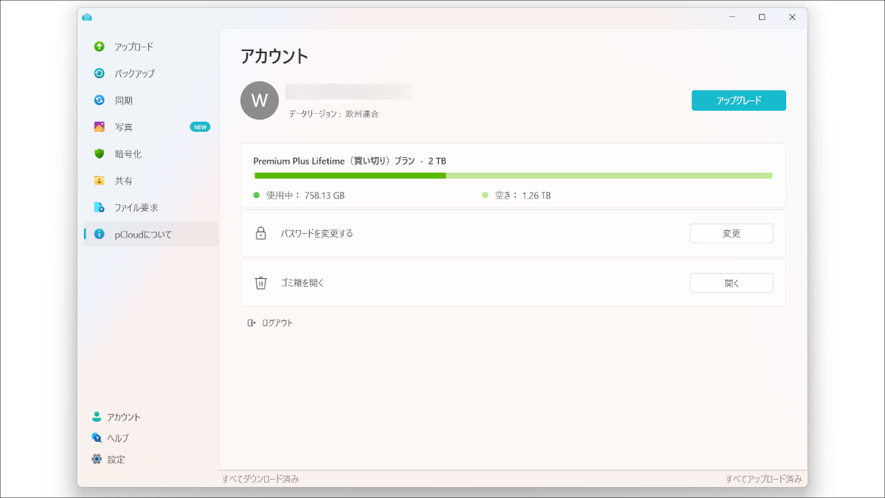Click the padlock icon next to password change

pos(260,233)
